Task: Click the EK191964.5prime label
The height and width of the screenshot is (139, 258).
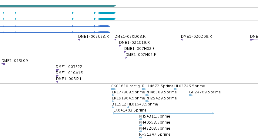Action: point(128,98)
